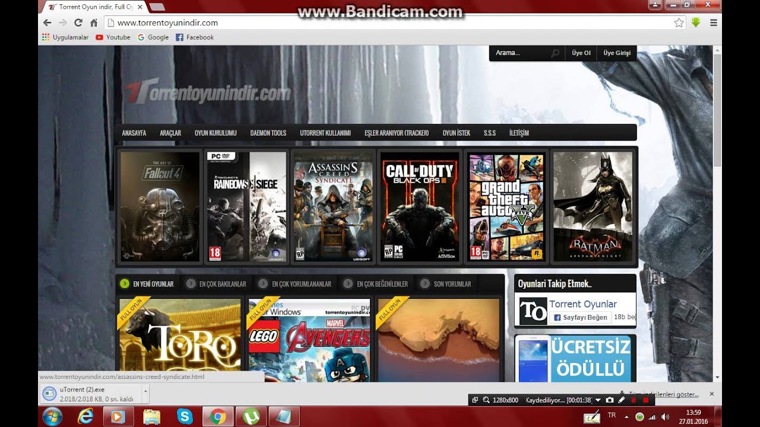Go back with the browser back arrow

[47, 23]
